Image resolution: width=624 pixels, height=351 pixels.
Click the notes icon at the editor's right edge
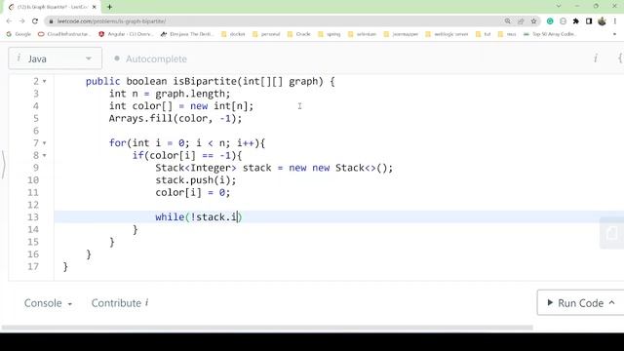coord(612,233)
